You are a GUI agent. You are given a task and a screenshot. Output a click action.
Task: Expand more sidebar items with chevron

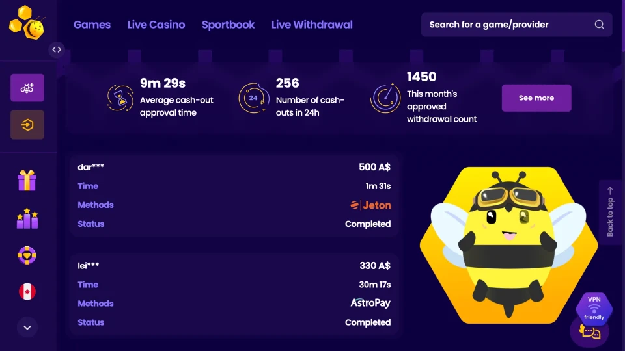tap(27, 328)
